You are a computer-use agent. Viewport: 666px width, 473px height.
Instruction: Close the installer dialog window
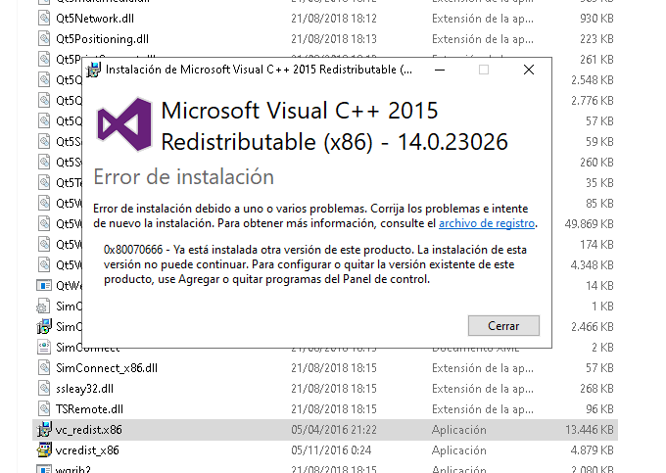(x=528, y=71)
